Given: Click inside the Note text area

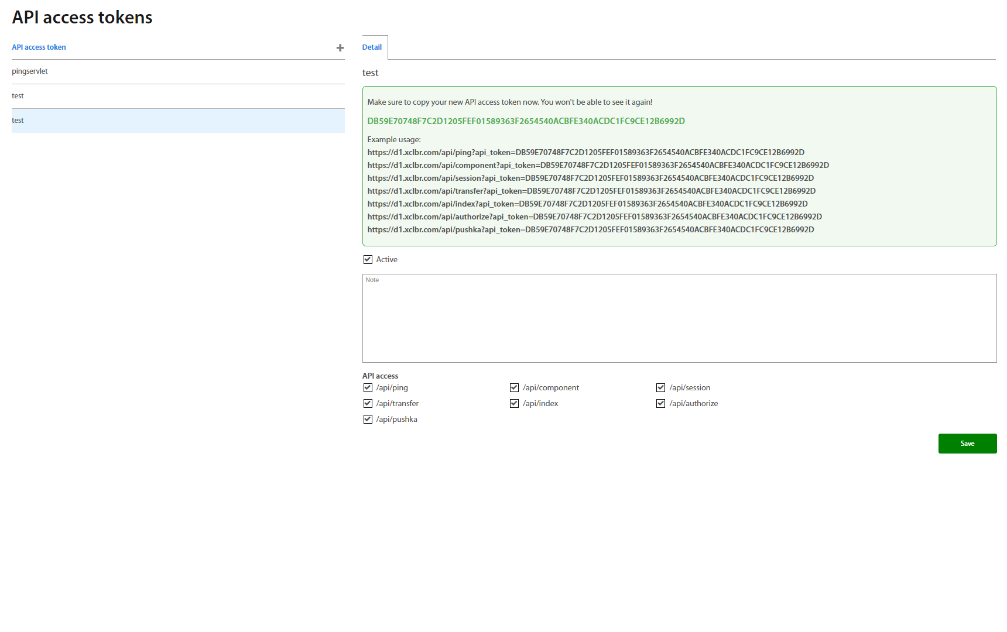Looking at the screenshot, I should pos(679,319).
